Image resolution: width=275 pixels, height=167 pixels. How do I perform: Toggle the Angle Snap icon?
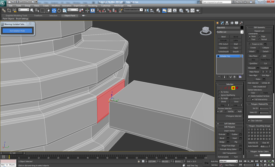104,10
